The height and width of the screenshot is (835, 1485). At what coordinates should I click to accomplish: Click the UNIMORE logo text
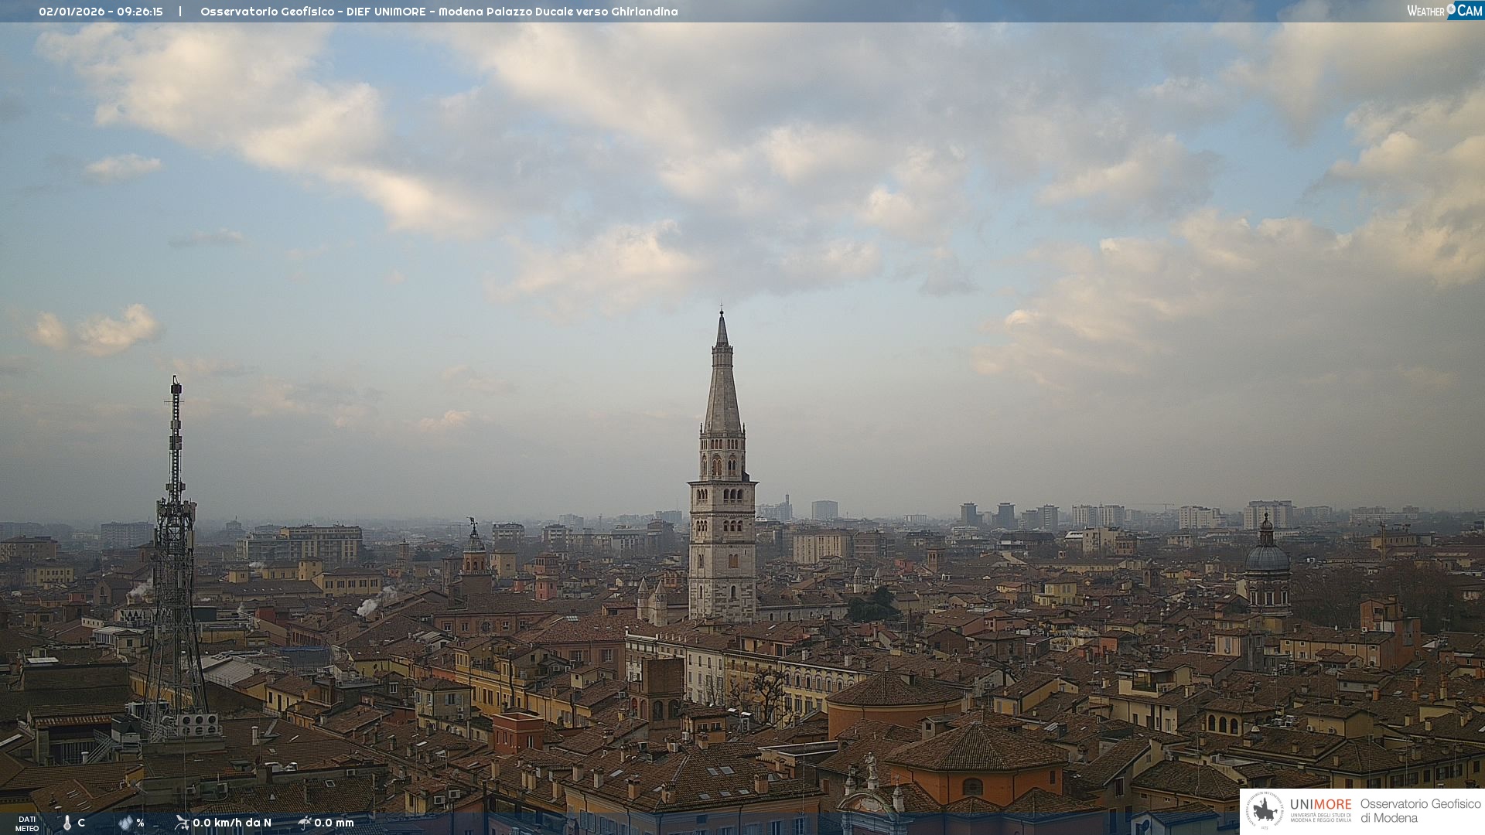click(1320, 805)
